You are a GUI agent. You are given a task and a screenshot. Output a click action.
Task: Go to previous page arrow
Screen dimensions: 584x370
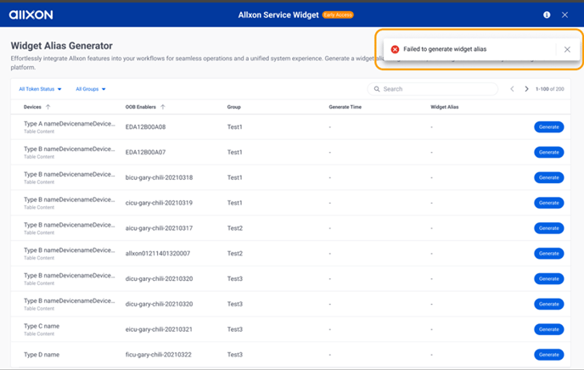pyautogui.click(x=512, y=89)
